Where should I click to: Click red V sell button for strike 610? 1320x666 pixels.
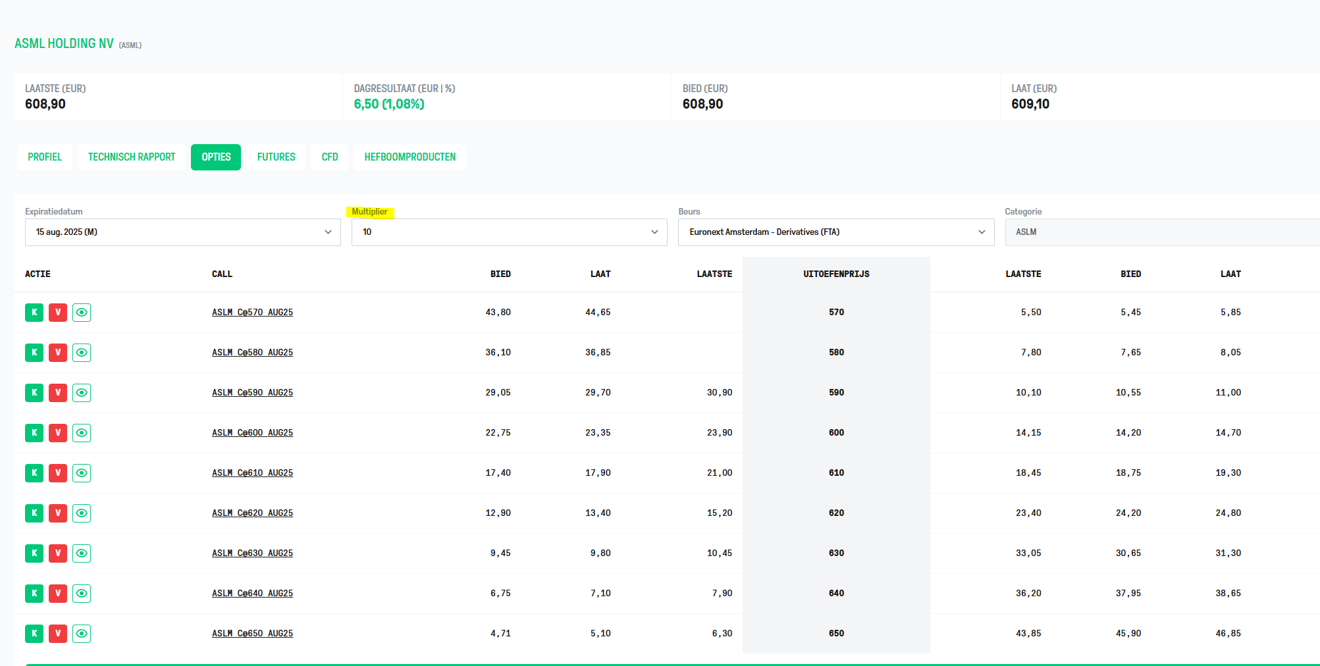coord(58,473)
